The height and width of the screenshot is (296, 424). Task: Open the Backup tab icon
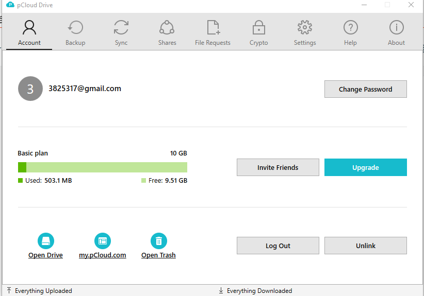(75, 27)
